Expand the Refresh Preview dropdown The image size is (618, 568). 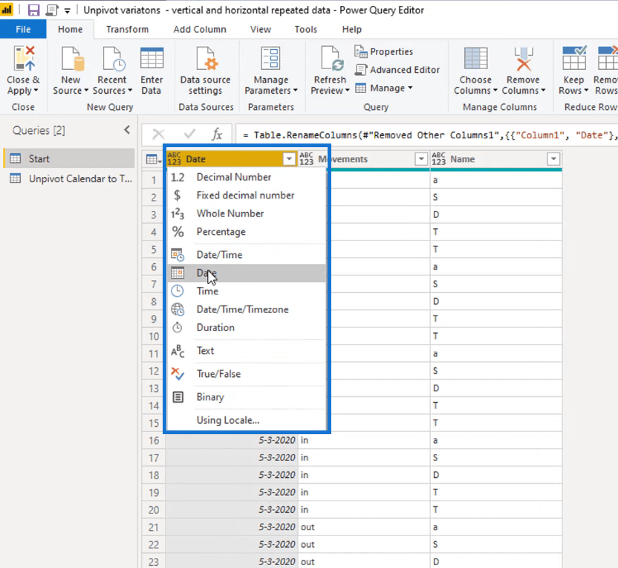tap(347, 91)
